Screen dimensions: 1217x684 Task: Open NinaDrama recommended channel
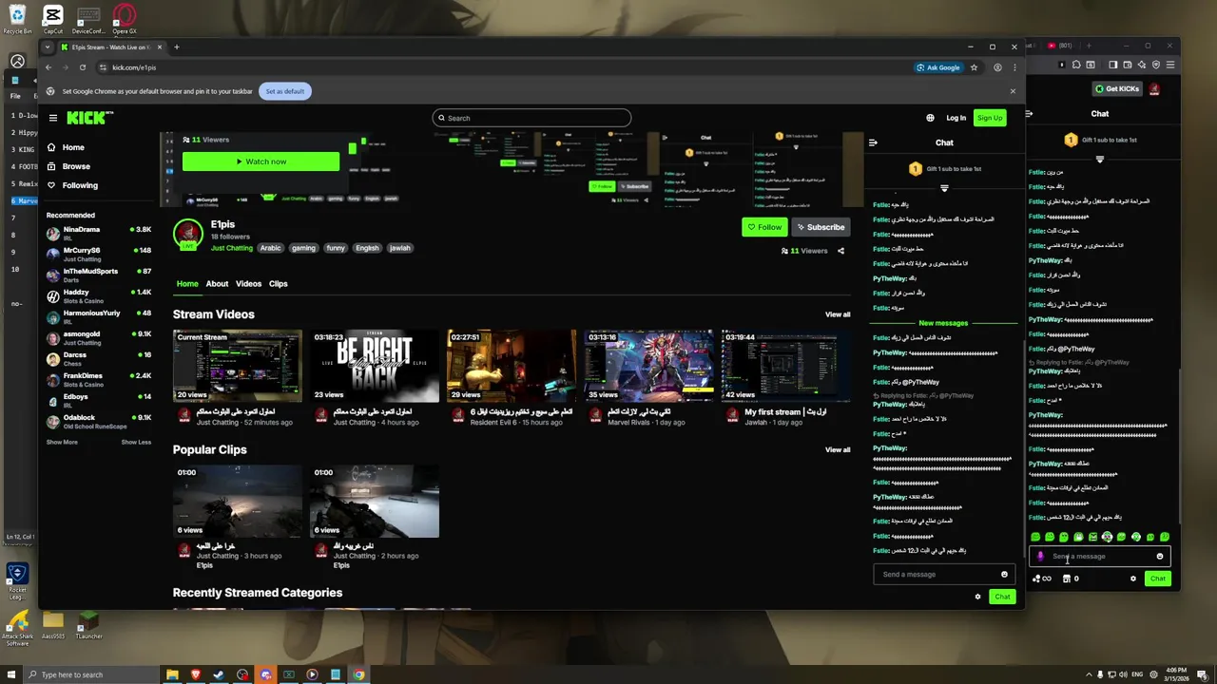pos(99,233)
